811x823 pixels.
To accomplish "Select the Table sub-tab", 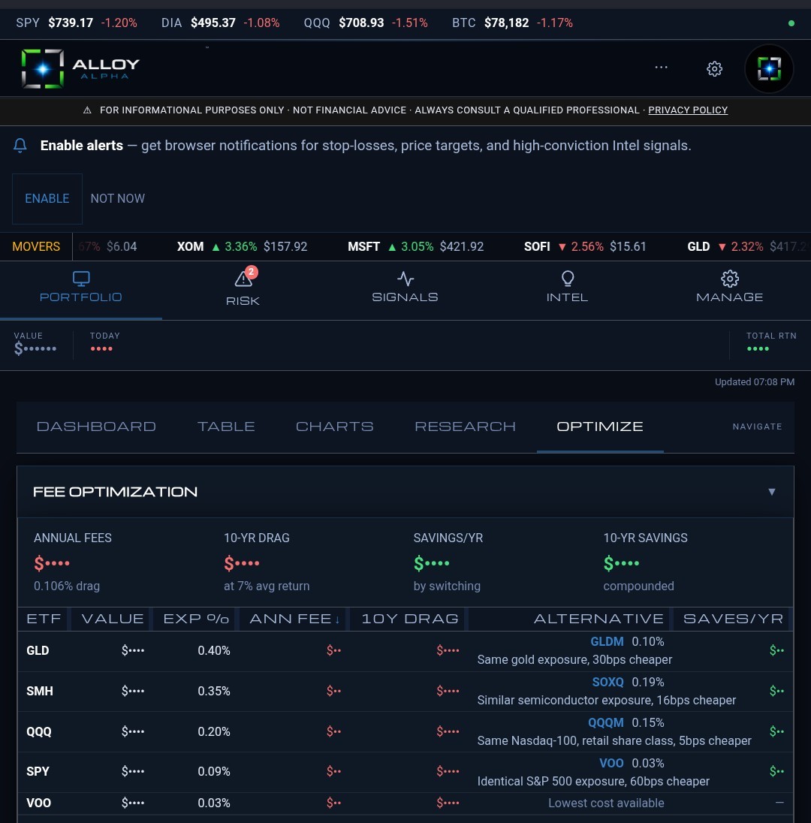I will click(x=226, y=427).
